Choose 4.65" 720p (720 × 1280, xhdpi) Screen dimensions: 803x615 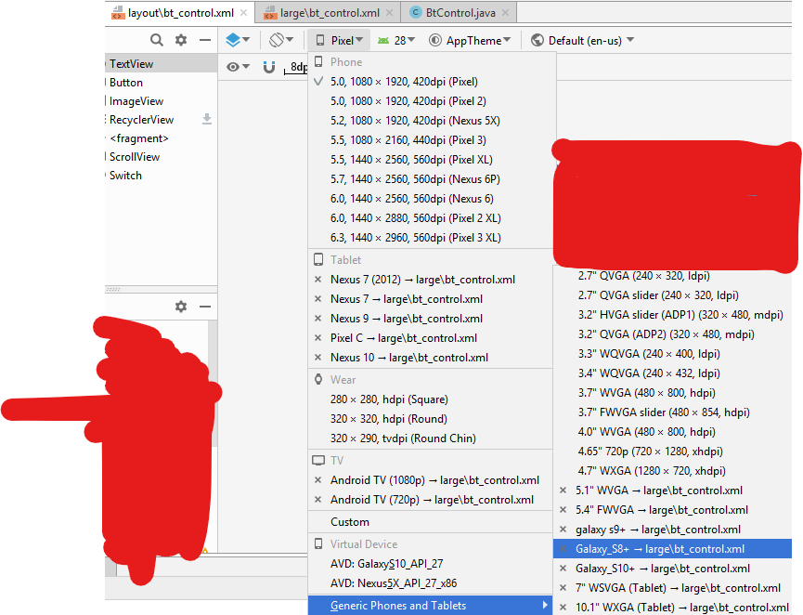tap(673, 451)
